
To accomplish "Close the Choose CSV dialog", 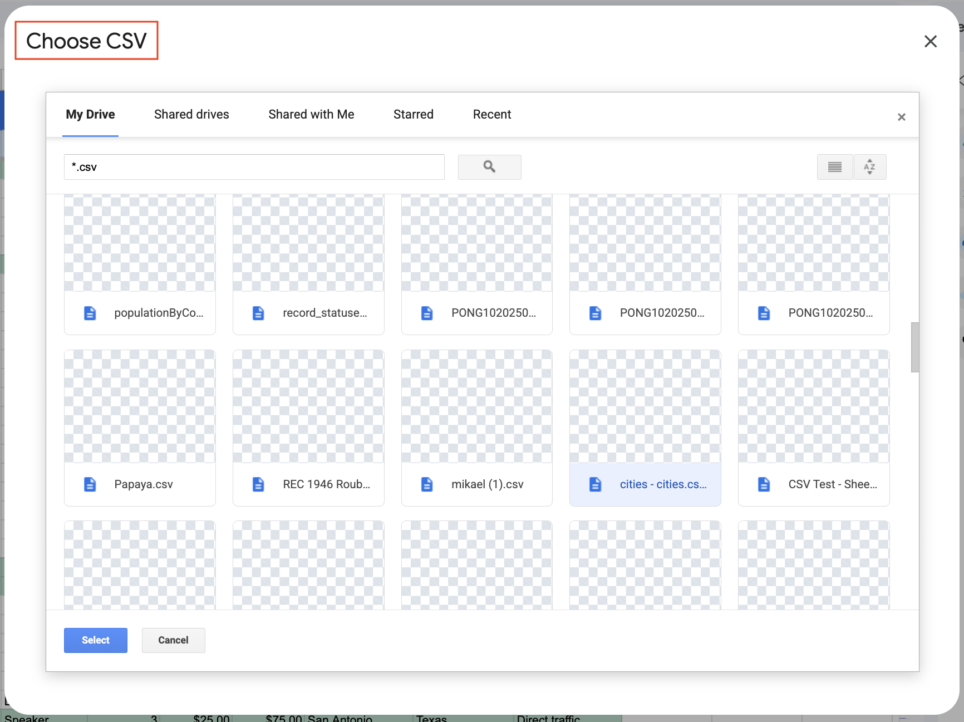I will [x=930, y=42].
